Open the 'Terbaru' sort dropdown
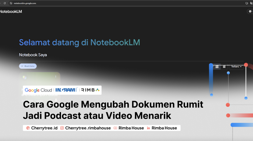Viewport: 253px width, 141px height. pyautogui.click(x=236, y=67)
